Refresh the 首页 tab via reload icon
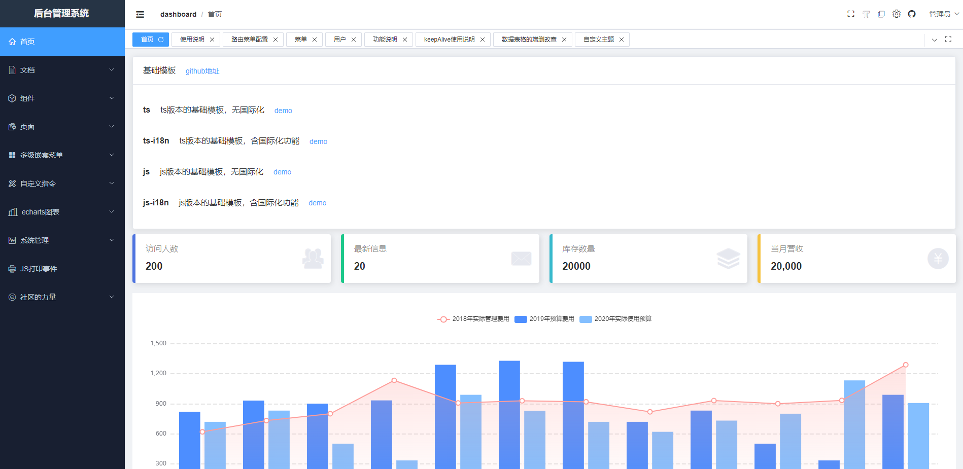 point(161,40)
